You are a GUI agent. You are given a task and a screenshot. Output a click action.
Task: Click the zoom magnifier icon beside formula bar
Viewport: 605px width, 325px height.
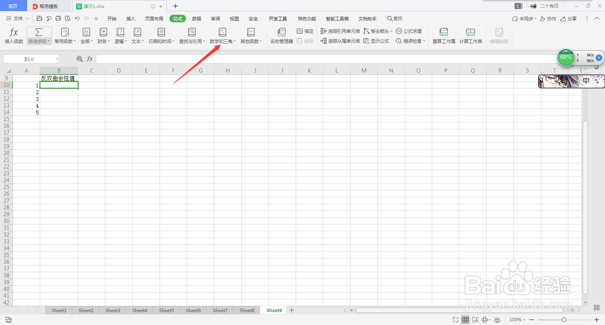(79, 59)
